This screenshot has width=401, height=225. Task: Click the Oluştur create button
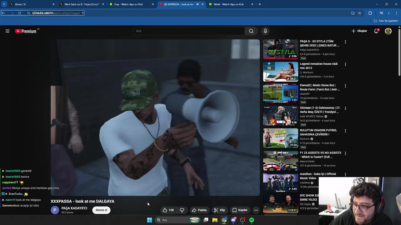tap(359, 31)
